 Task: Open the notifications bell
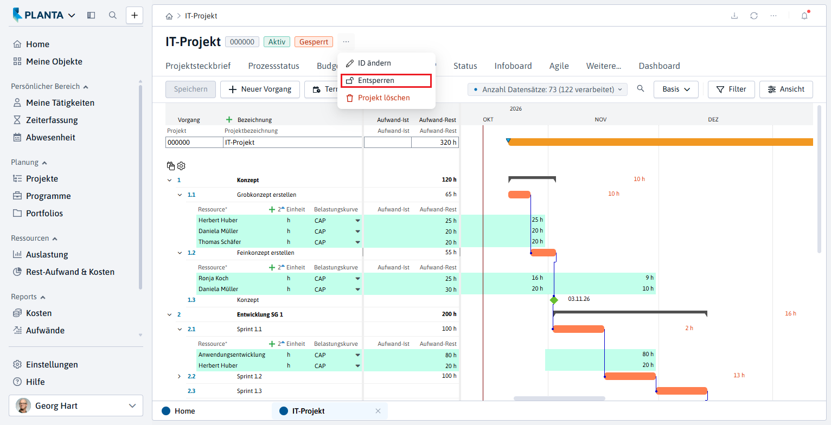coord(804,16)
